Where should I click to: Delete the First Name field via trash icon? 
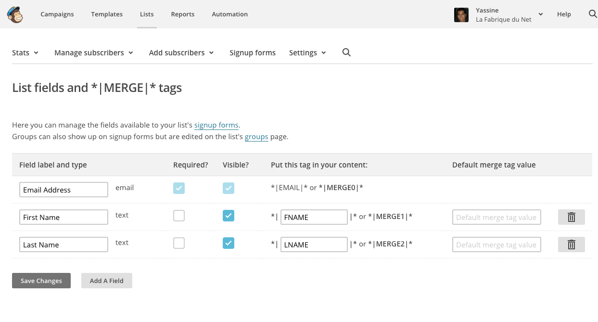[x=571, y=217]
